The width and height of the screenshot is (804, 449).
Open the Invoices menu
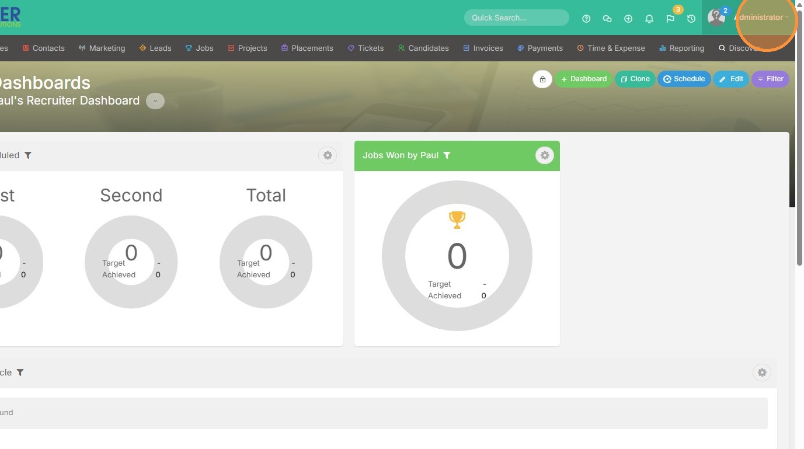click(x=483, y=48)
